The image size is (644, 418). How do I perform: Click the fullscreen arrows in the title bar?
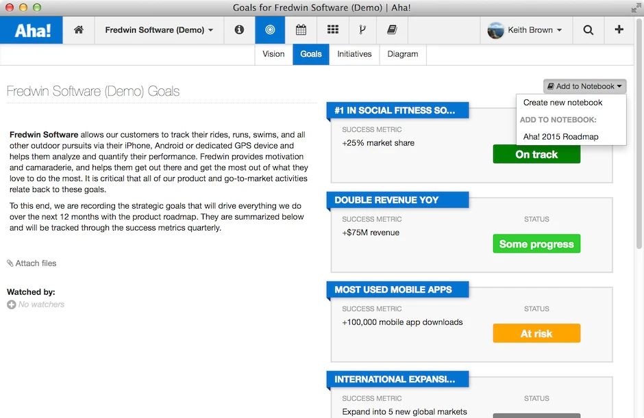[x=636, y=8]
